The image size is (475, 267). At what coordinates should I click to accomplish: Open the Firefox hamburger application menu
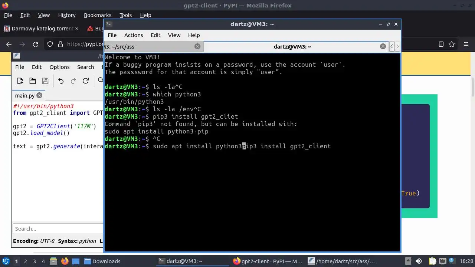click(x=466, y=44)
